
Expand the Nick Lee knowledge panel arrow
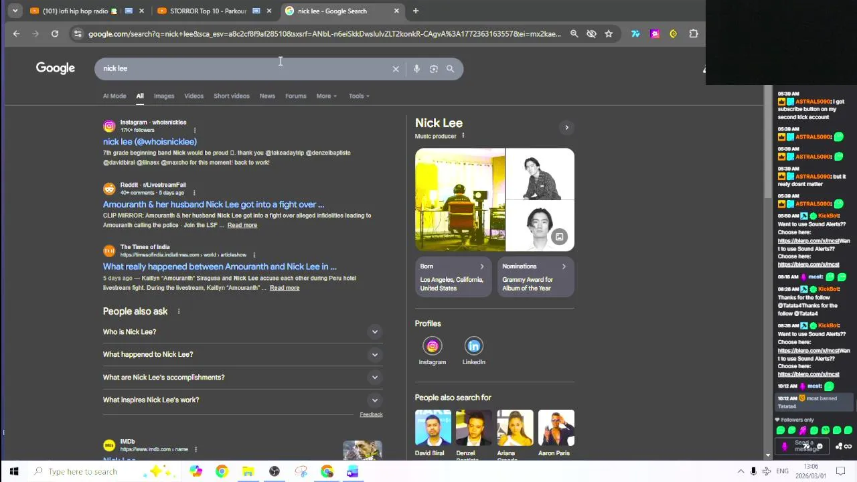click(x=566, y=127)
